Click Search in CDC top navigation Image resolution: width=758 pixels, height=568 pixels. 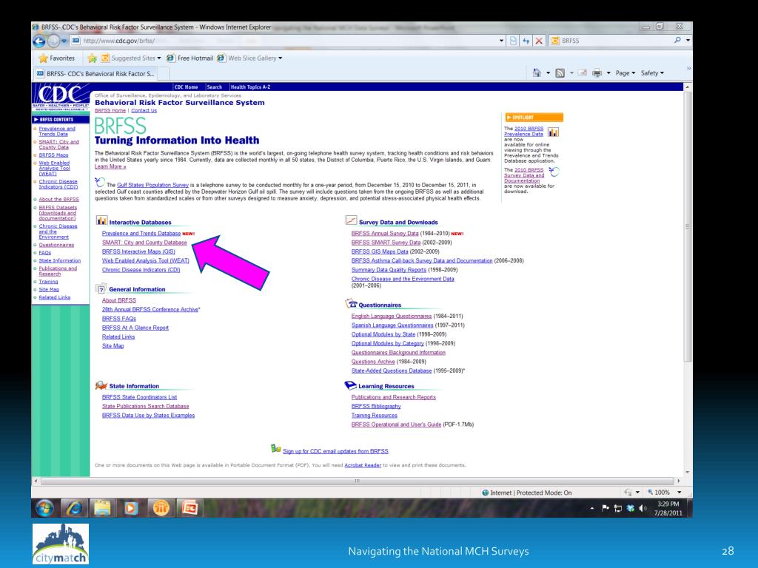pos(214,87)
